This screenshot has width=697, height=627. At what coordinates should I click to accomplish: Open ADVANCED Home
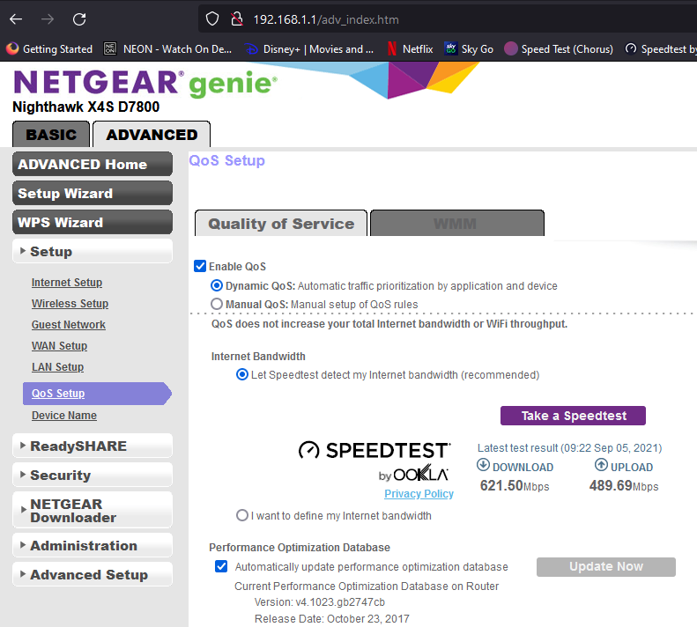click(x=93, y=164)
